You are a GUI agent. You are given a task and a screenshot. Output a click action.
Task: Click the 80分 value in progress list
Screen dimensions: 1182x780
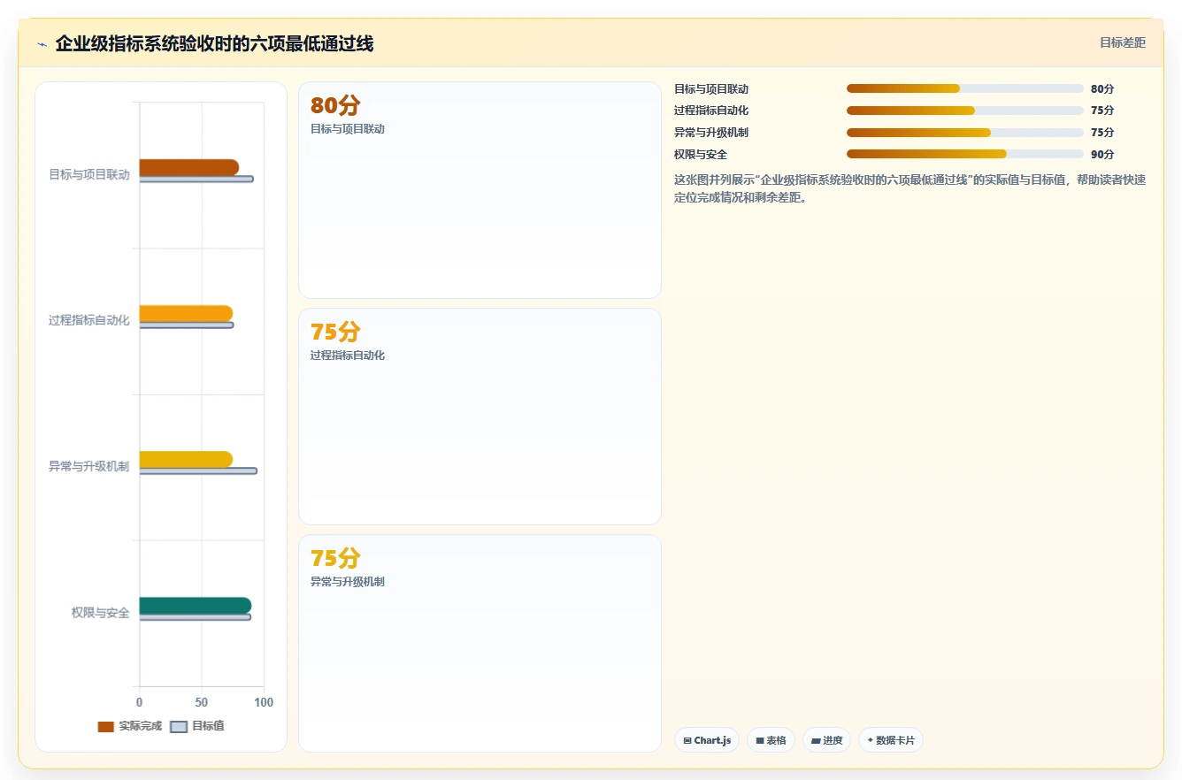pos(1102,88)
